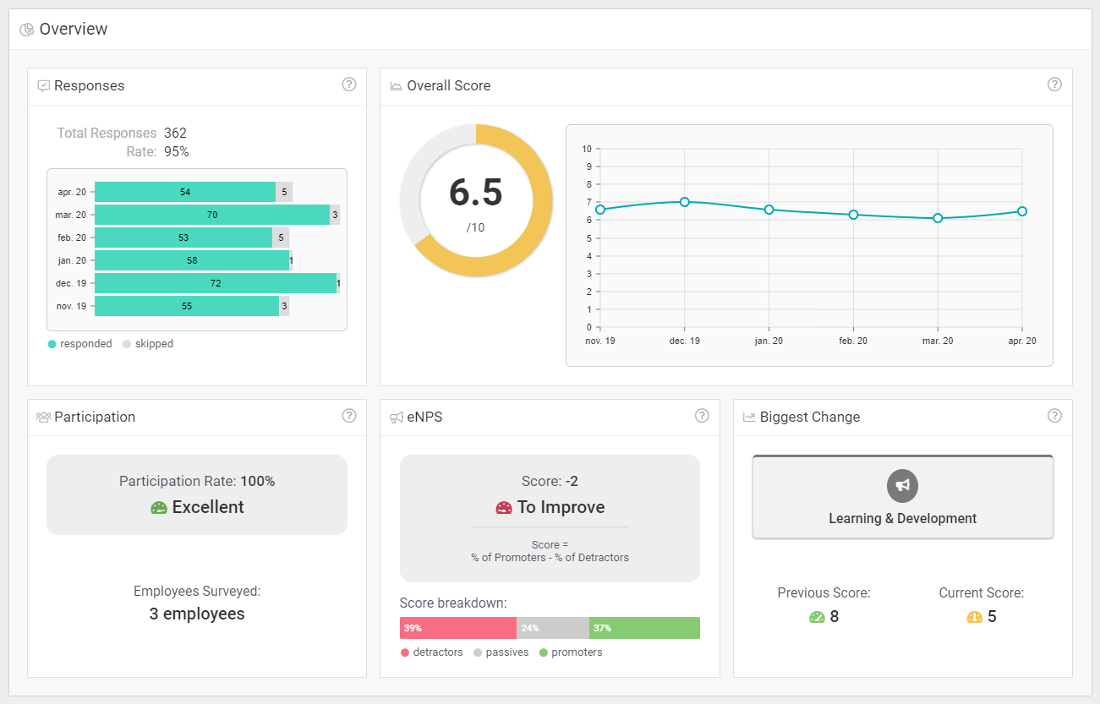Screen dimensions: 1100x704
Task: Click the red gauge icon beside To Improve
Action: click(x=504, y=508)
